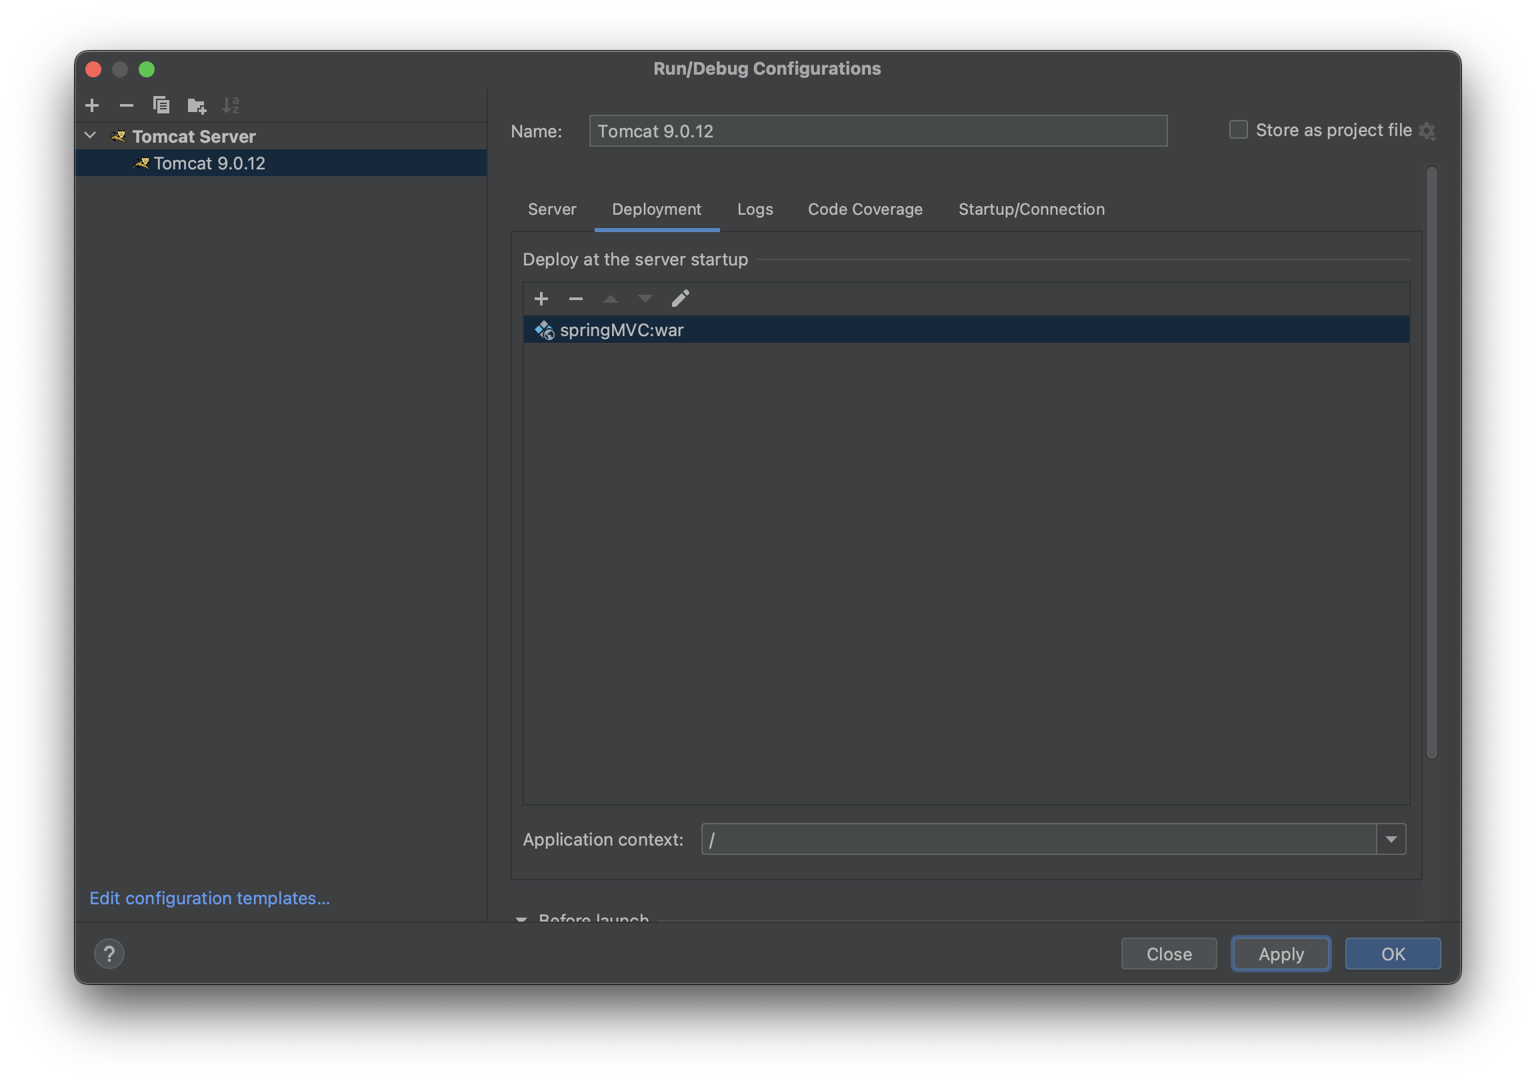Screen dimensions: 1536x1083
Task: Click the Name input field
Action: [x=878, y=131]
